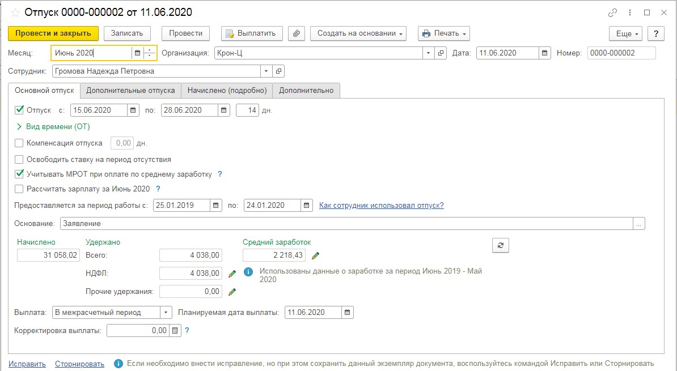Open the Начислено (подробно) tab

[227, 90]
